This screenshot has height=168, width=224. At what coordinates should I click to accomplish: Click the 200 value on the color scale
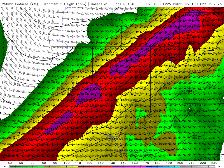click(x=180, y=163)
